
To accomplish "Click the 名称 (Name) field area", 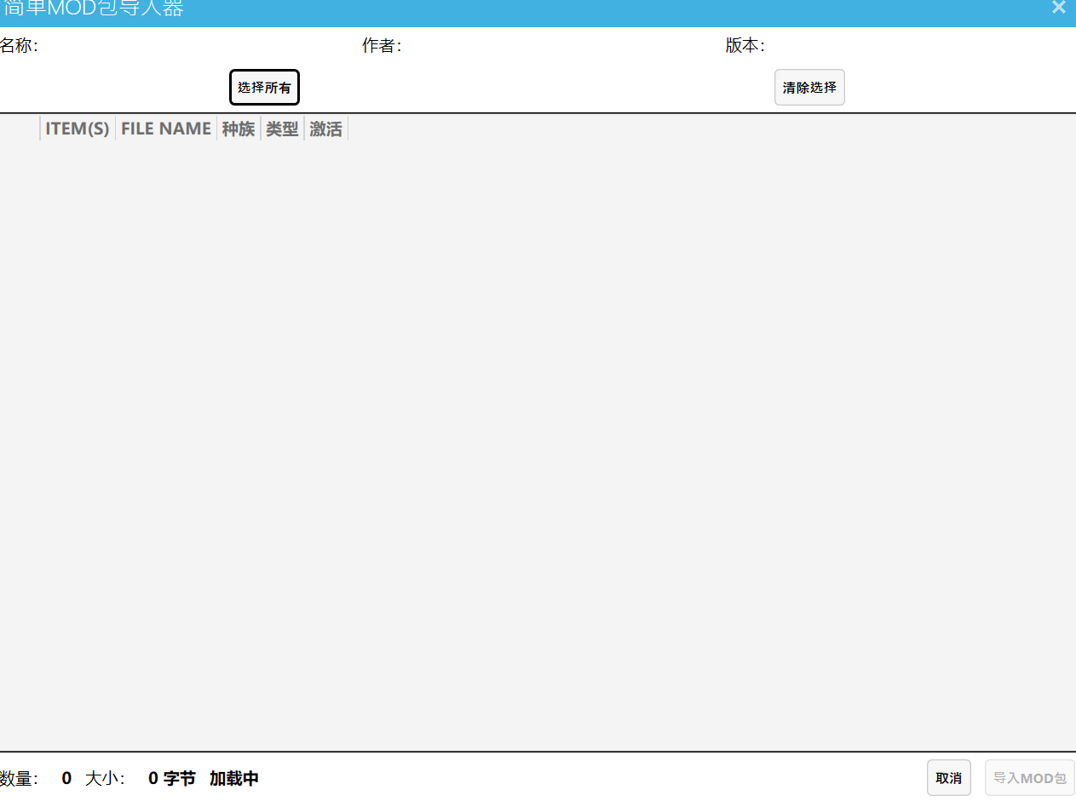I will click(19, 45).
